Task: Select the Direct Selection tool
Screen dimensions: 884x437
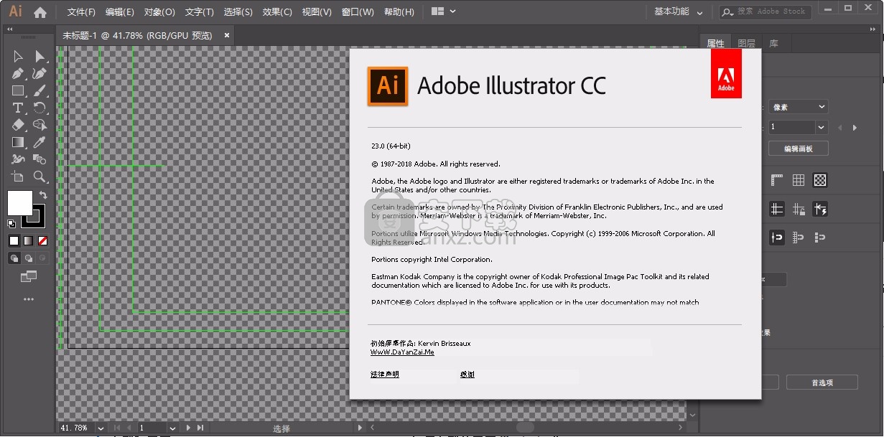Action: [39, 56]
